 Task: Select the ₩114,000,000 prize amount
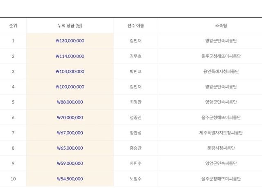(x=70, y=56)
